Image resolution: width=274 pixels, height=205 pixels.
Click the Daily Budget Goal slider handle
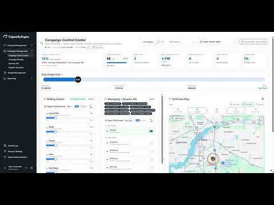[78, 80]
